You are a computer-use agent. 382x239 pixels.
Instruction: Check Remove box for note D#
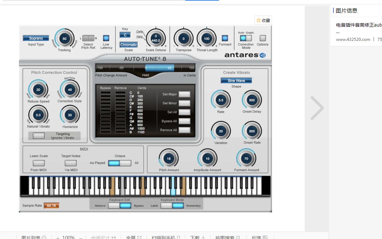tap(120, 104)
